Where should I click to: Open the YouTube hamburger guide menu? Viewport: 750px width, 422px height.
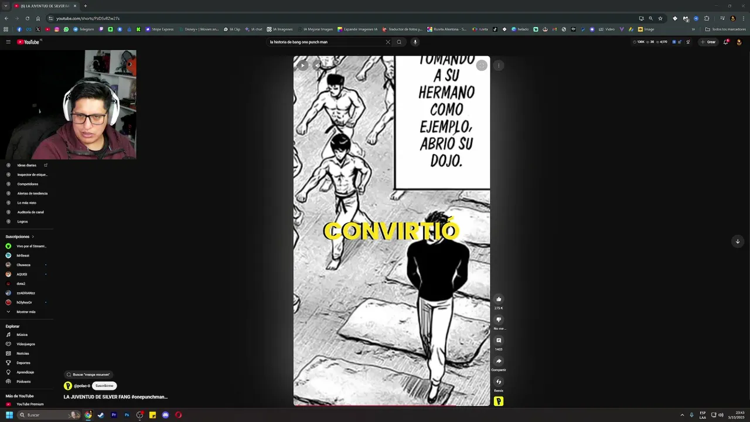click(x=8, y=42)
